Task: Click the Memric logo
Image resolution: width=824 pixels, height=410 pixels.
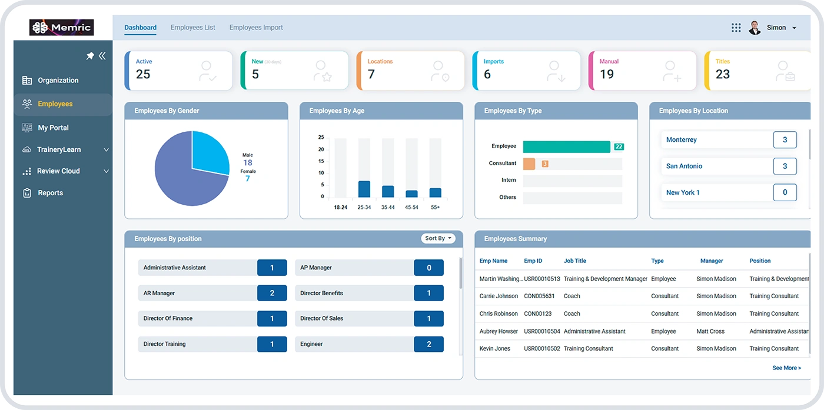Action: coord(62,27)
